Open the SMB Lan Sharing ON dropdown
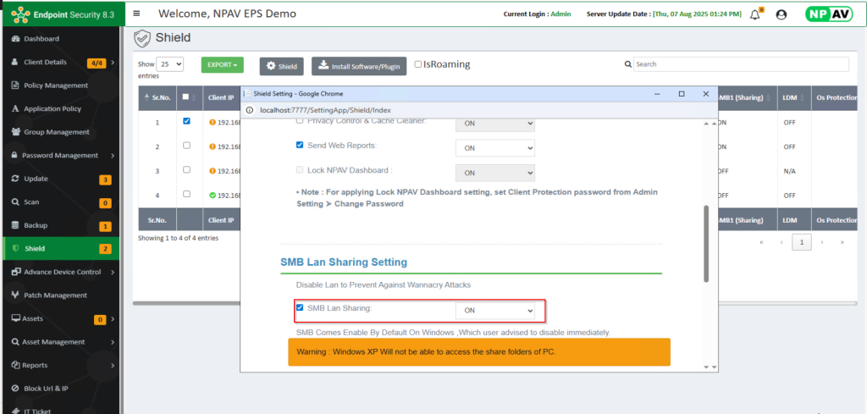The image size is (867, 414). coord(494,311)
